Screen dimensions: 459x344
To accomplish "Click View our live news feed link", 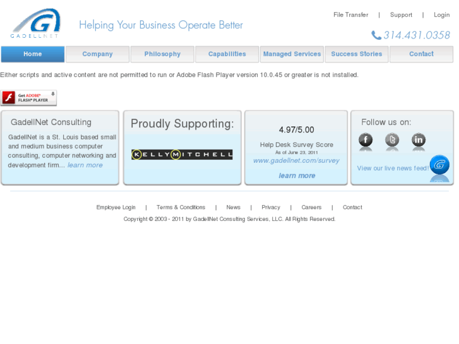I will [x=393, y=168].
